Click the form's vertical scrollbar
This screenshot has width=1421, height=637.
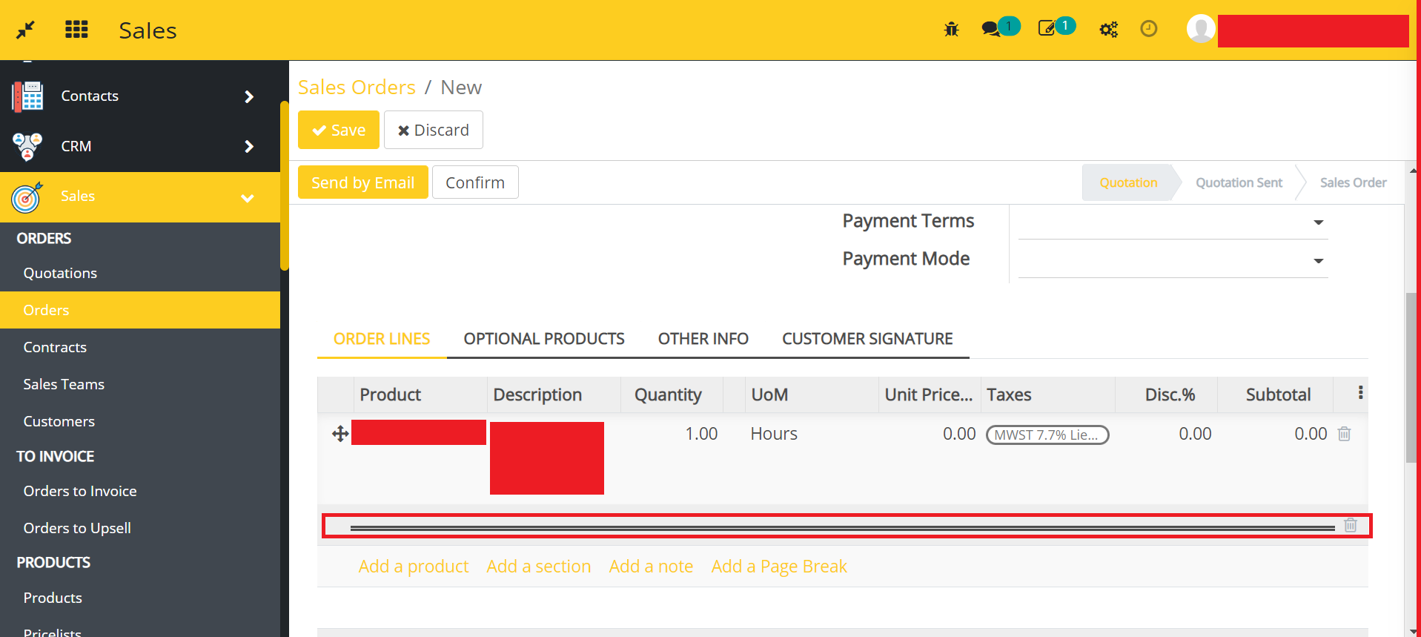1412,378
